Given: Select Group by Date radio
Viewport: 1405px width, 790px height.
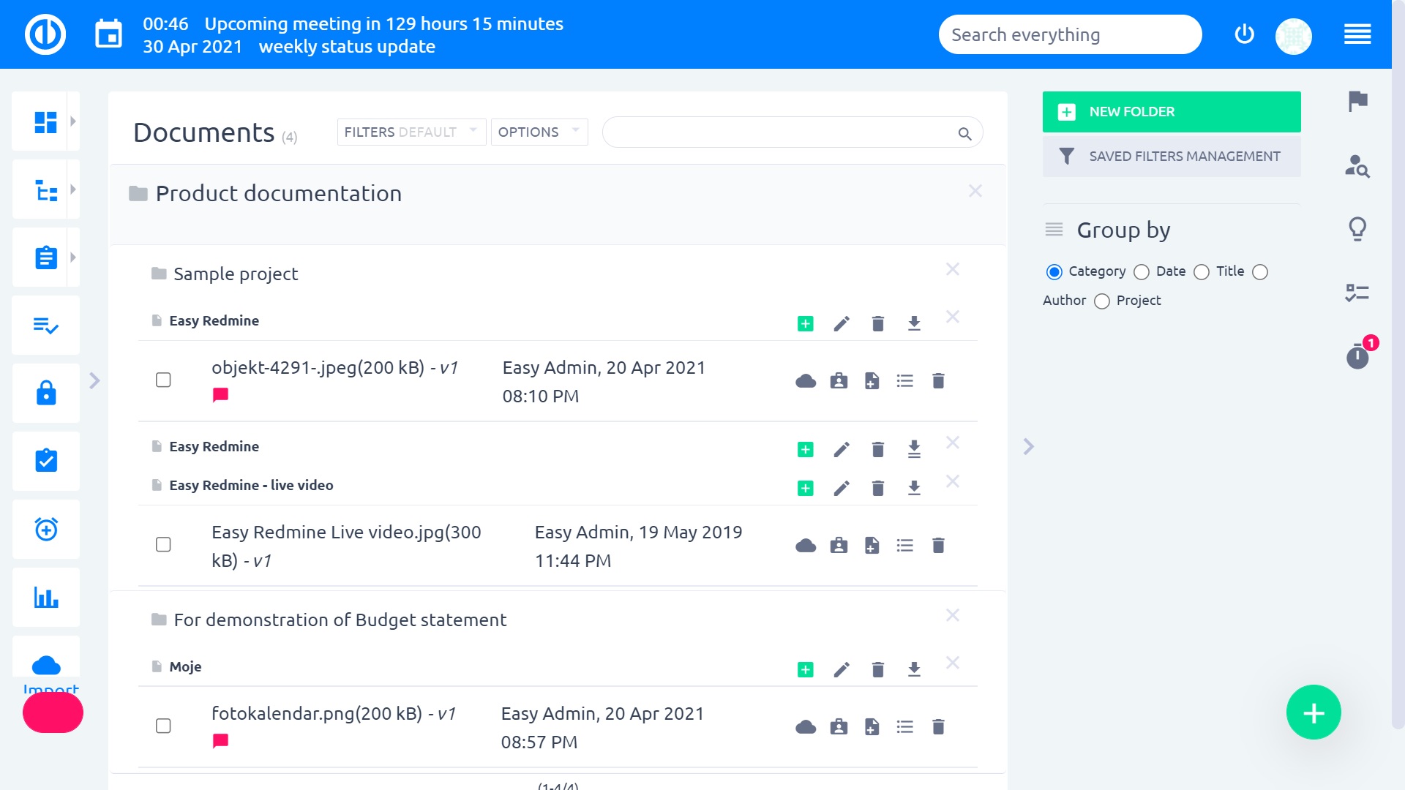Looking at the screenshot, I should click(1142, 272).
